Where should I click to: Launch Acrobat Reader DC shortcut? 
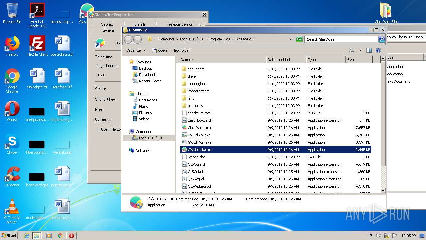[37, 15]
